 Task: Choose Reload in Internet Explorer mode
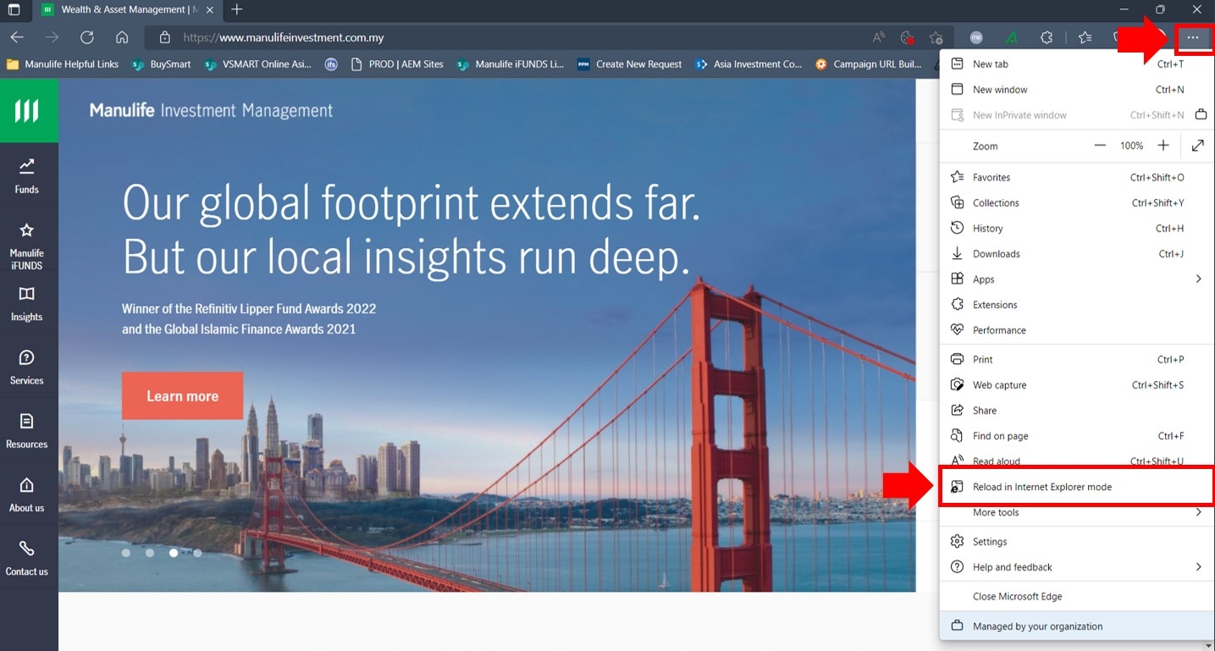(x=1076, y=487)
